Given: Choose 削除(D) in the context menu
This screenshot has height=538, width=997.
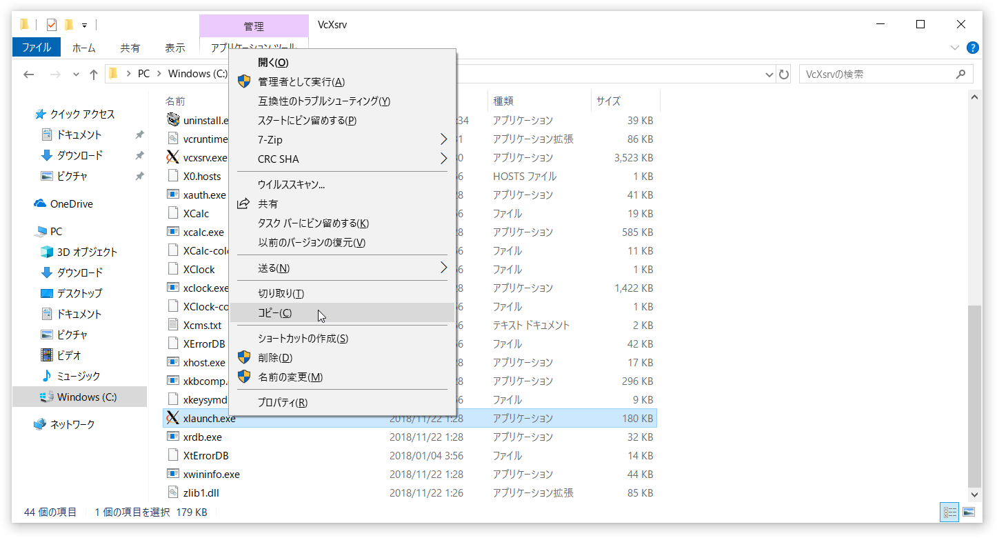Looking at the screenshot, I should pyautogui.click(x=342, y=357).
